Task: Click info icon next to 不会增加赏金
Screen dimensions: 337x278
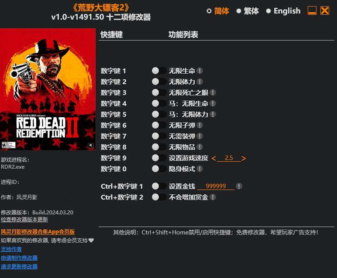Action: 213,197
